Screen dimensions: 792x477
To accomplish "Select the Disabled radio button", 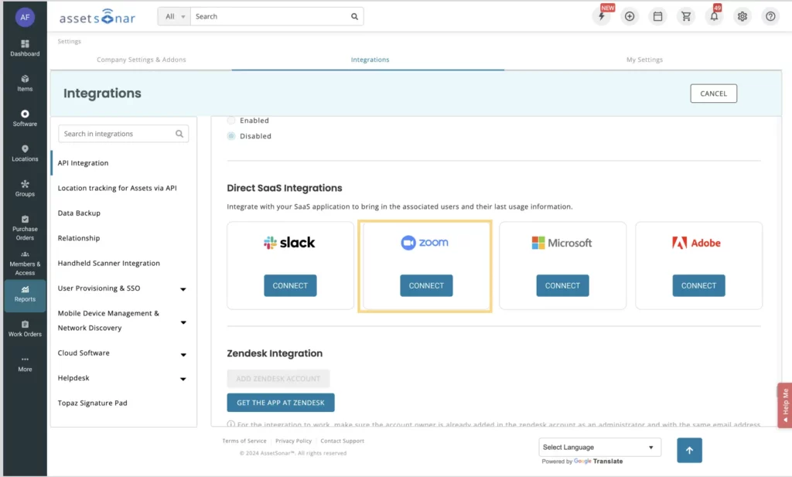I will (x=231, y=136).
